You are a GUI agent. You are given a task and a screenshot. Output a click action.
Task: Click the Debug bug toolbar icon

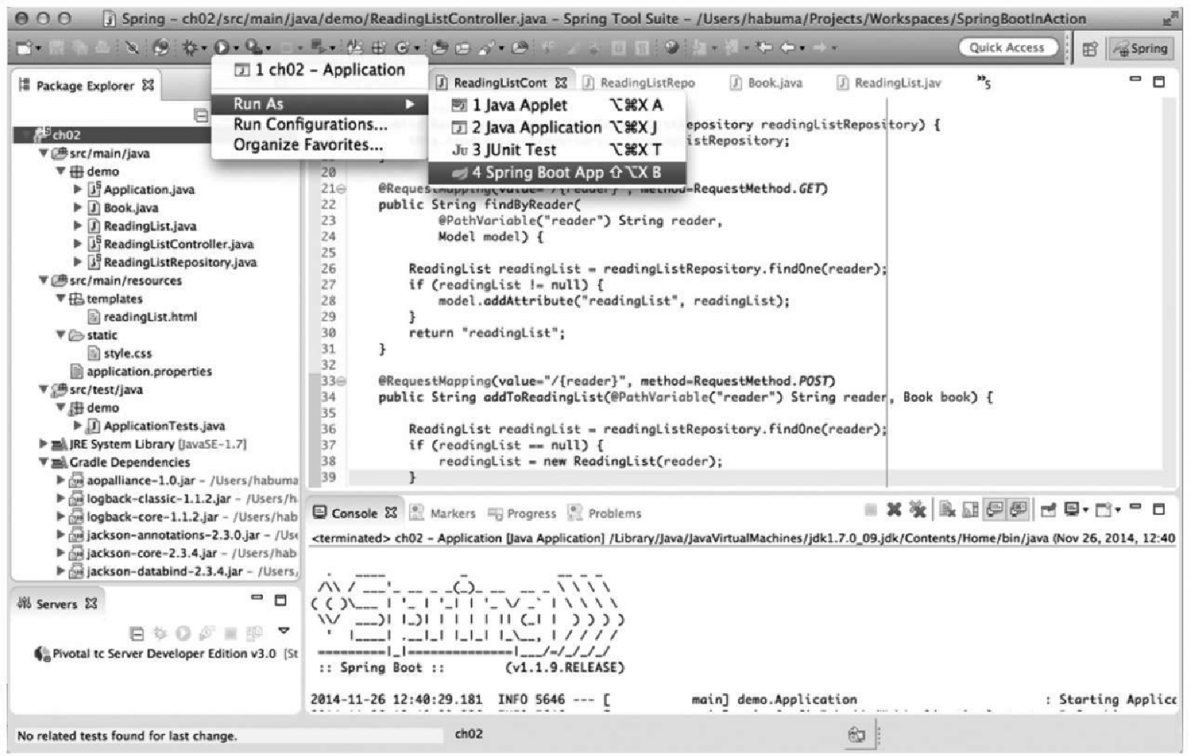point(190,48)
